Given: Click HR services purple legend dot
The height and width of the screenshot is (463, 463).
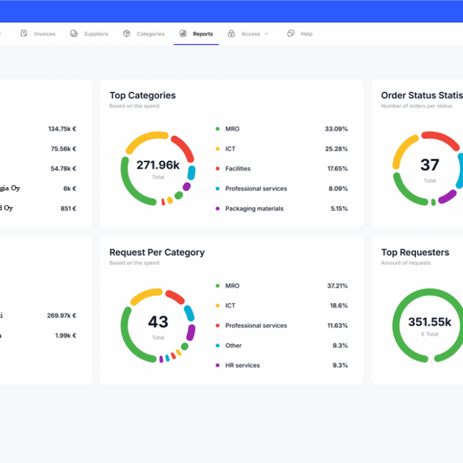Looking at the screenshot, I should 218,365.
